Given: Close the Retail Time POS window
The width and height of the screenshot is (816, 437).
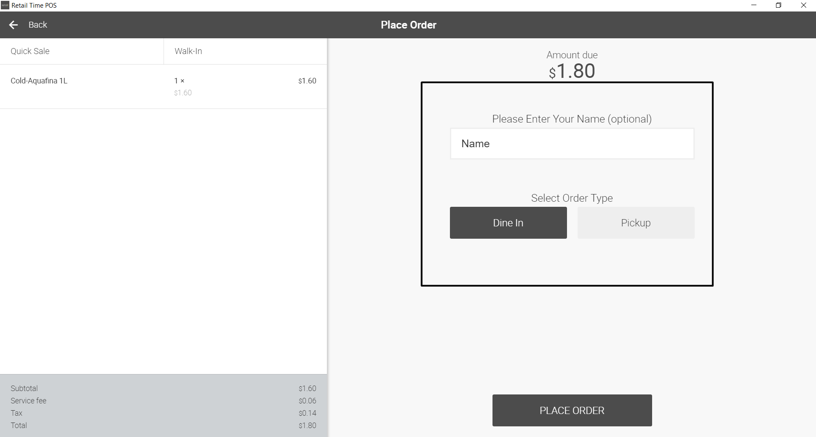Looking at the screenshot, I should click(803, 6).
